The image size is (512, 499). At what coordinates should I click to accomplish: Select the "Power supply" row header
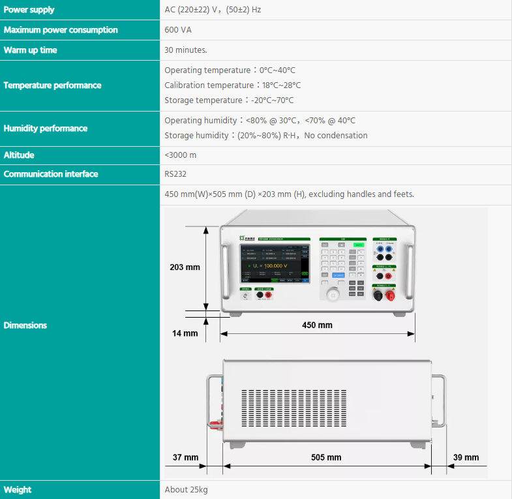point(29,10)
